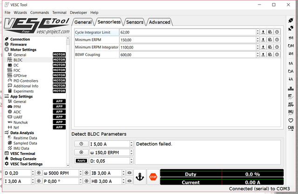Click the write app configuration icon
The image size is (298, 194).
click(x=291, y=79)
